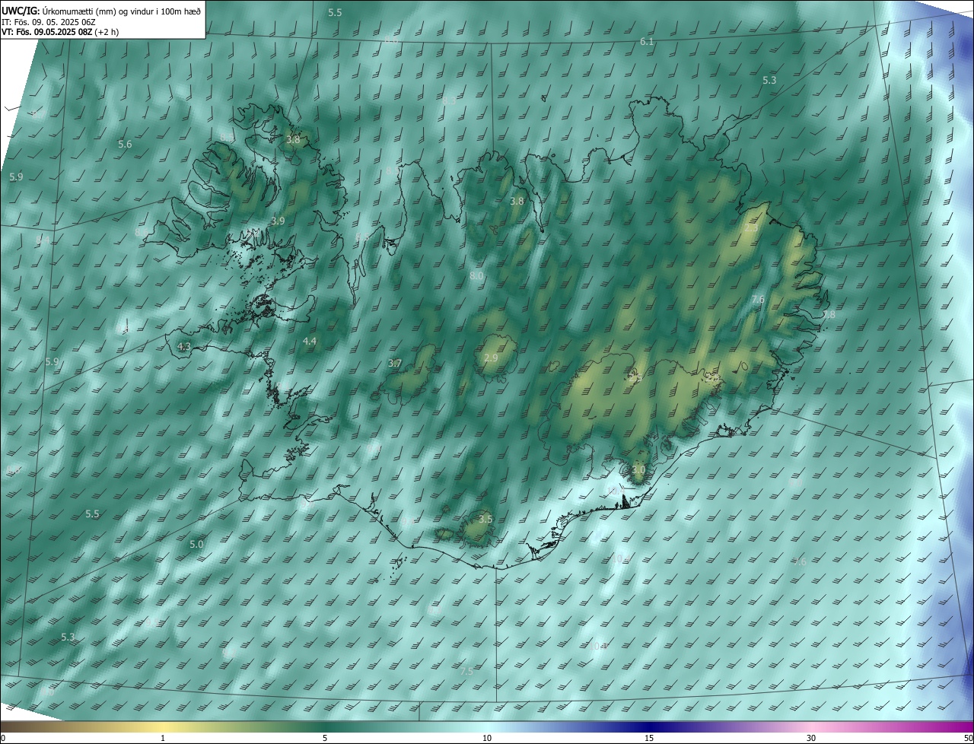Click the map value '3.0'
This screenshot has width=974, height=744.
pyautogui.click(x=638, y=470)
